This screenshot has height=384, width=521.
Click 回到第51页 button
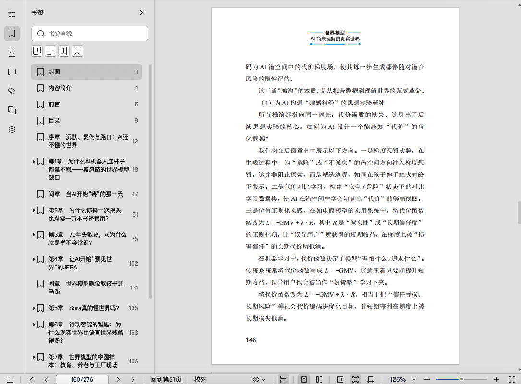click(x=166, y=379)
